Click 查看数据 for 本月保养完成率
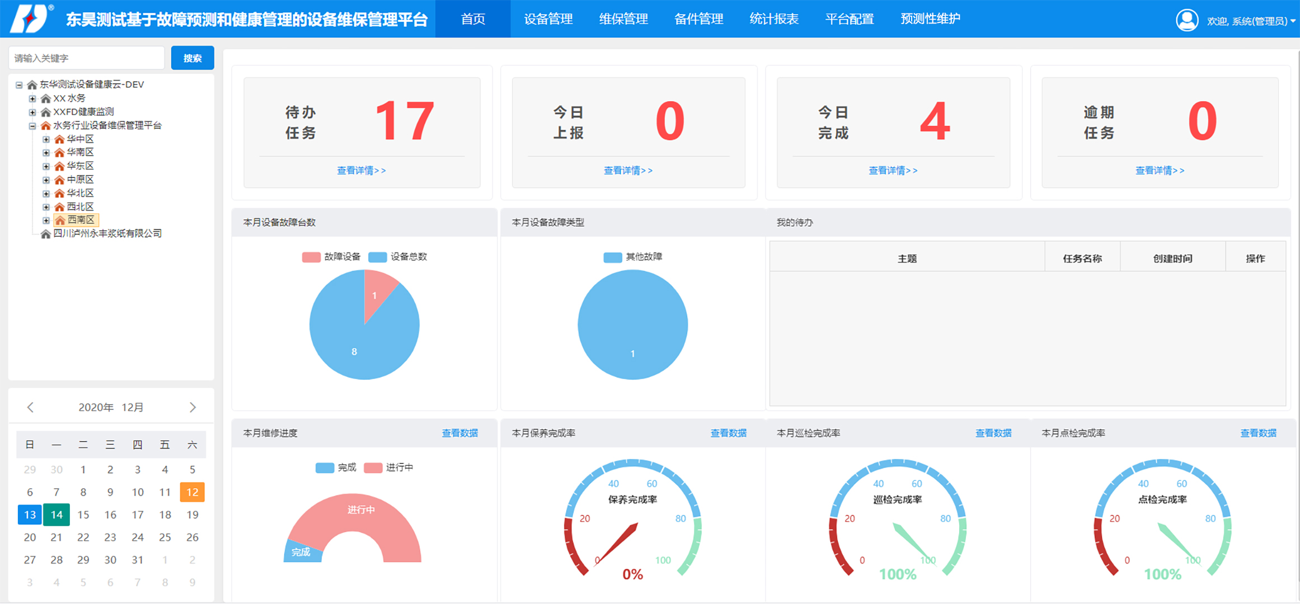This screenshot has height=604, width=1300. (728, 433)
